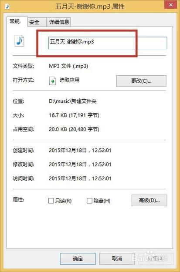Enable the 只读(R) checkbox
Image resolution: width=180 pixels, height=272 pixels.
(51, 201)
